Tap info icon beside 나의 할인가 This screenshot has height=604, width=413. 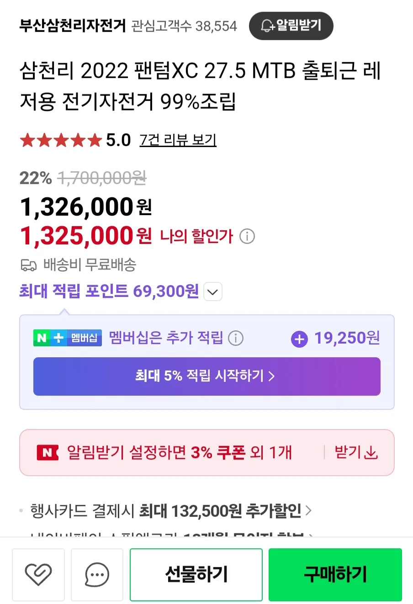247,237
